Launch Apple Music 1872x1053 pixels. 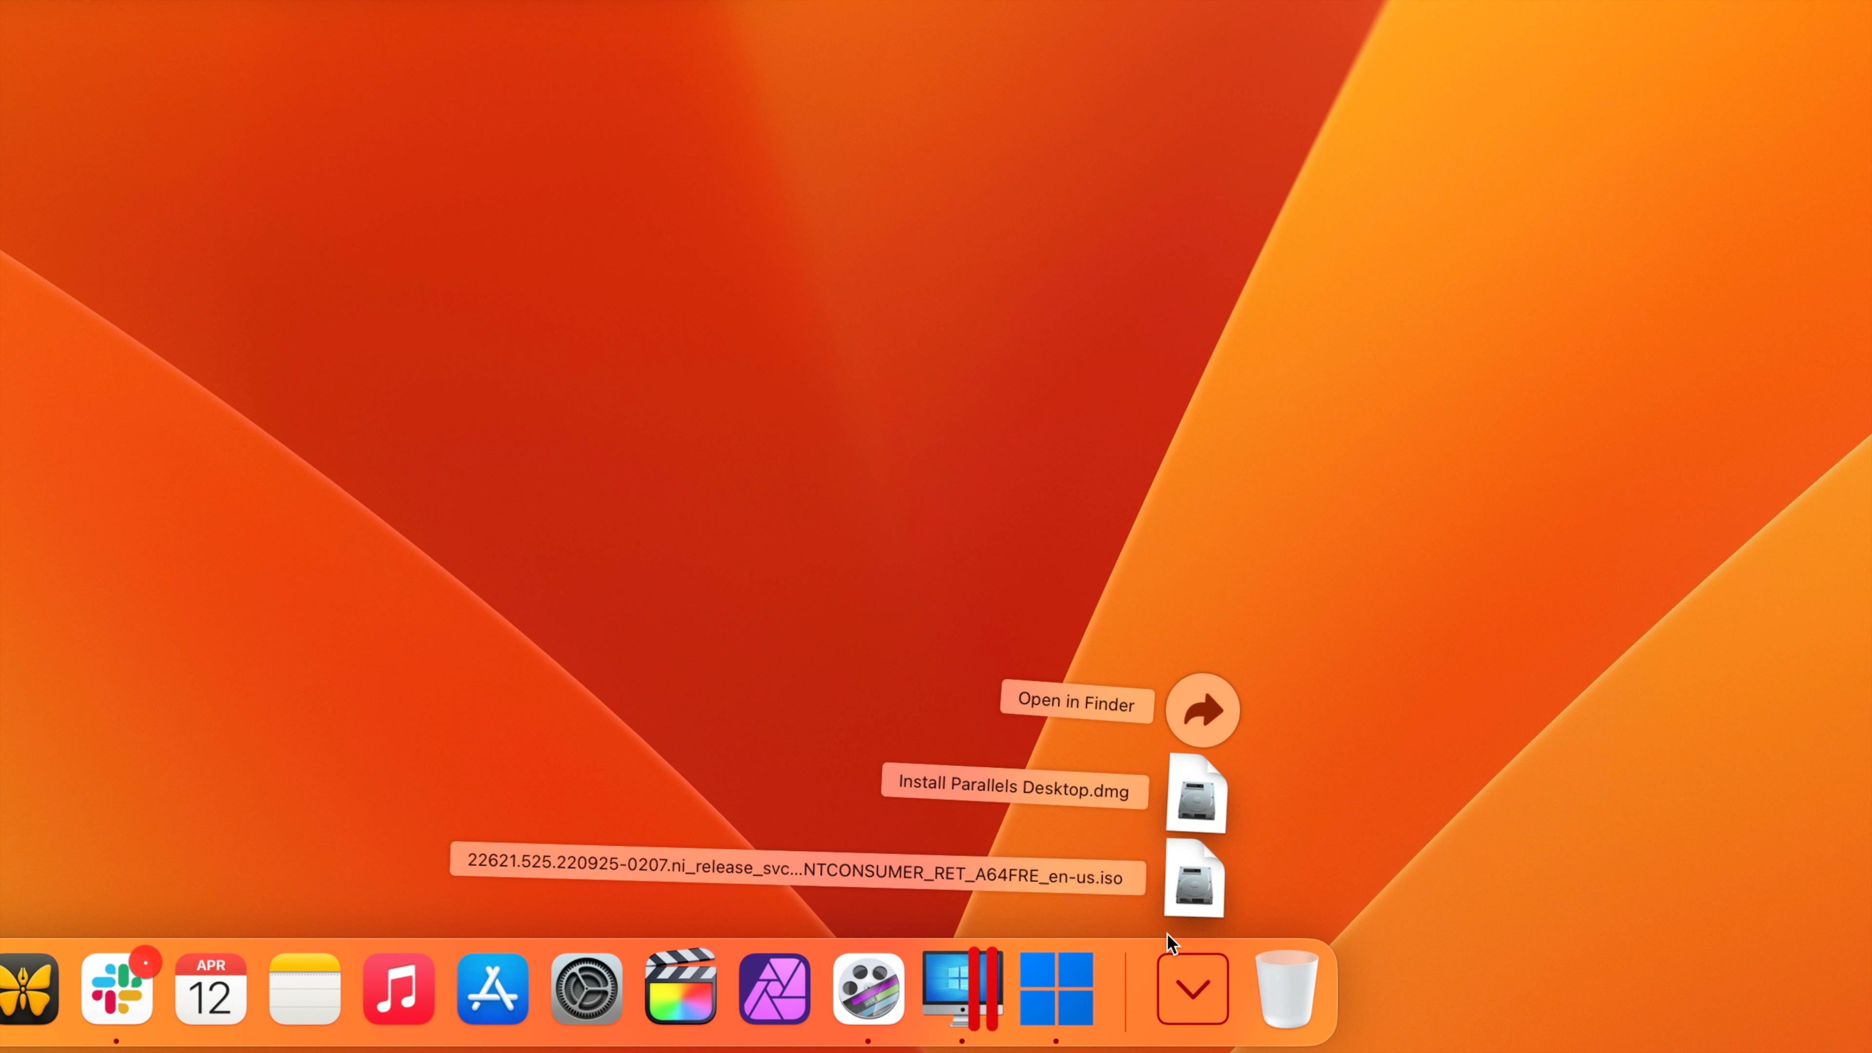point(398,989)
